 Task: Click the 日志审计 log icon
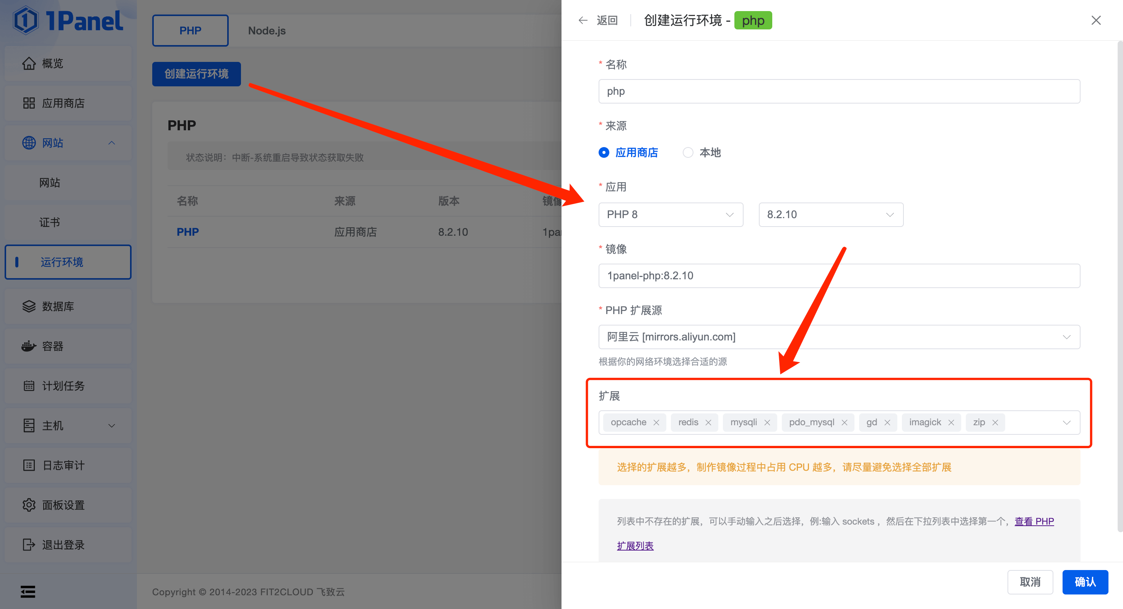click(29, 465)
